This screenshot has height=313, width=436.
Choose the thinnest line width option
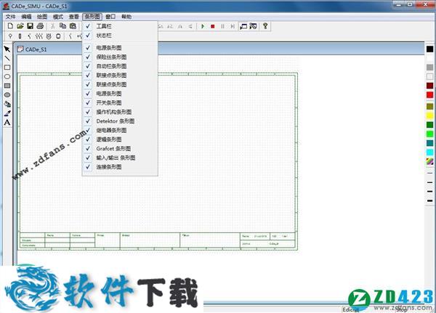point(430,173)
